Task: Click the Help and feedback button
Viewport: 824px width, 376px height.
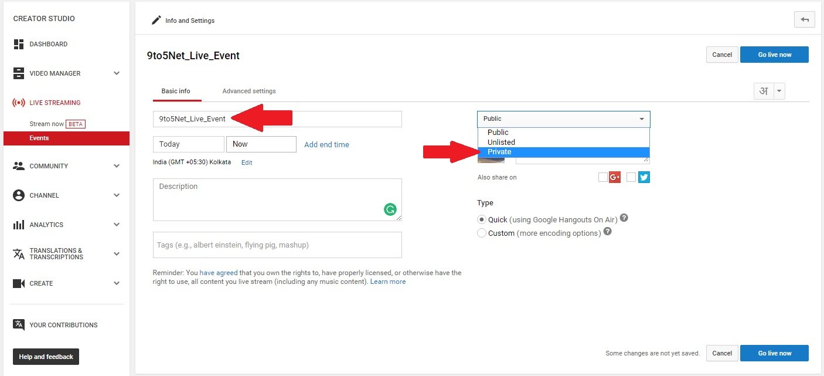Action: coord(46,357)
